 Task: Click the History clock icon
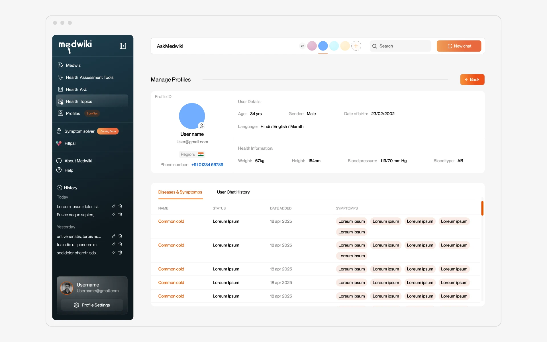tap(59, 188)
